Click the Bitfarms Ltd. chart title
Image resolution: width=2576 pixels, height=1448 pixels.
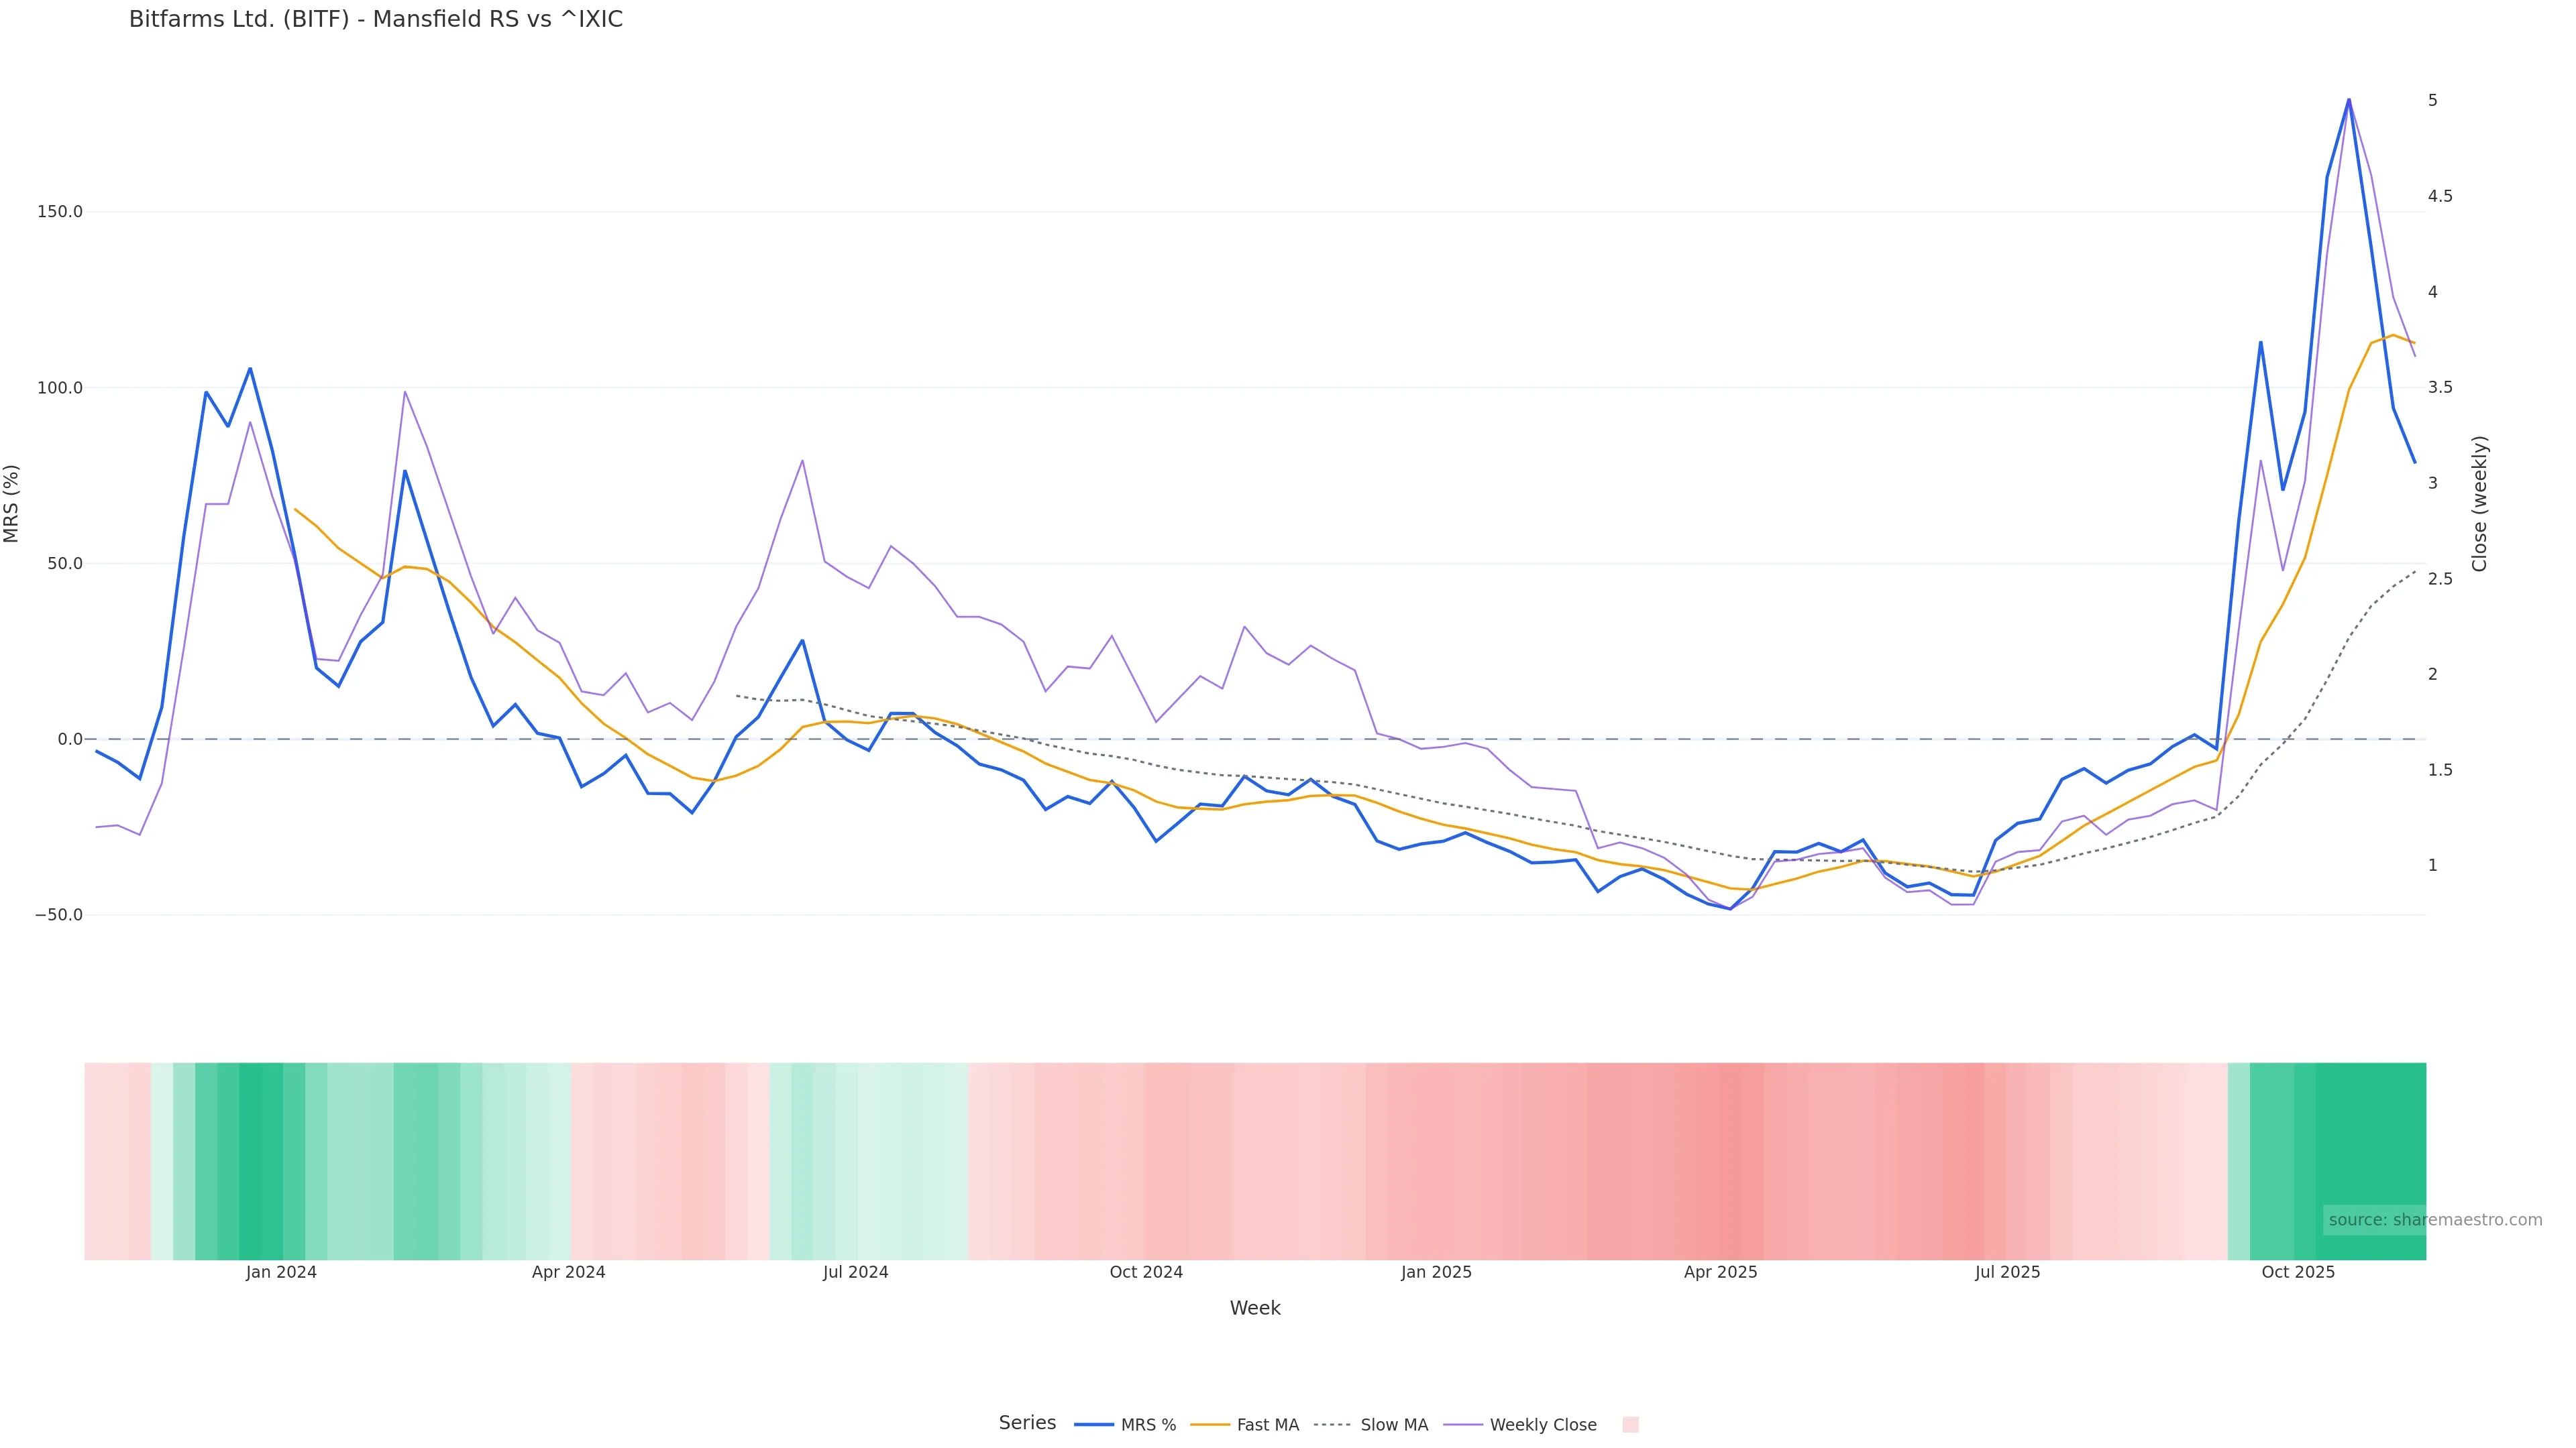[375, 19]
